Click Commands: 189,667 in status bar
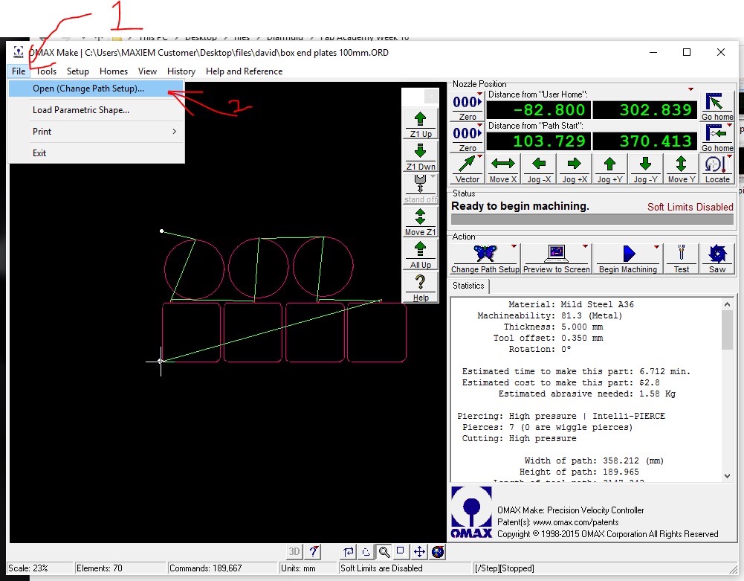The image size is (744, 581). pyautogui.click(x=222, y=568)
